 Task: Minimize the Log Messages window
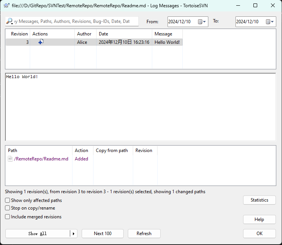coord(238,6)
